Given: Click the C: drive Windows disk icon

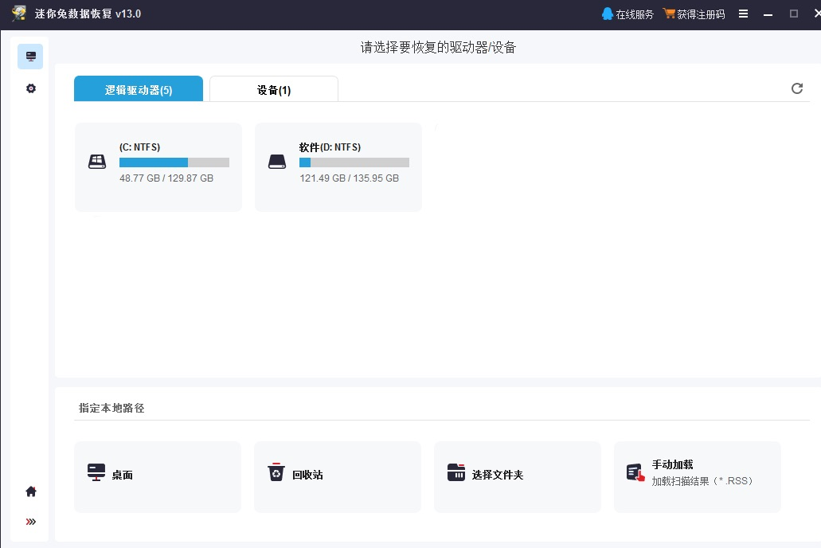Looking at the screenshot, I should click(x=97, y=162).
